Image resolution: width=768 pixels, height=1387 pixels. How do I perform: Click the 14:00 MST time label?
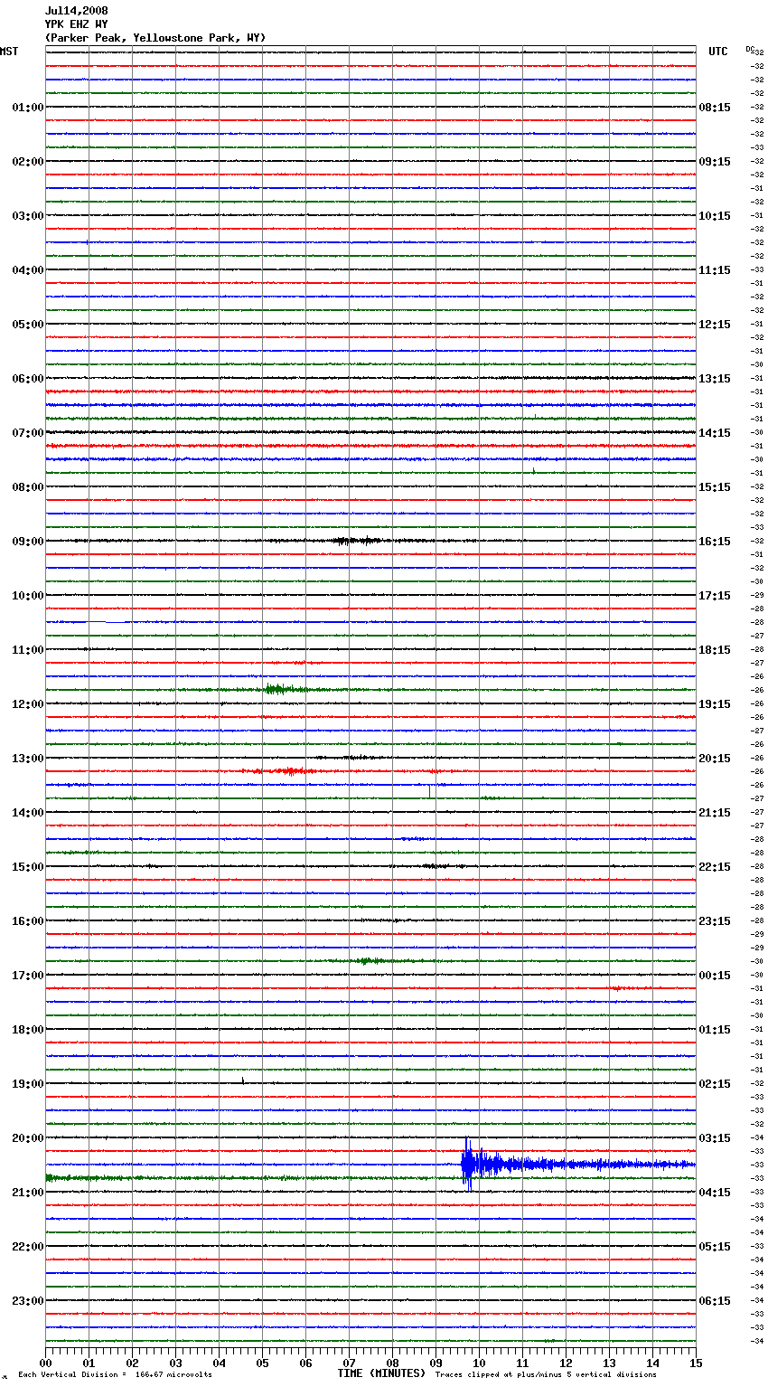point(28,813)
